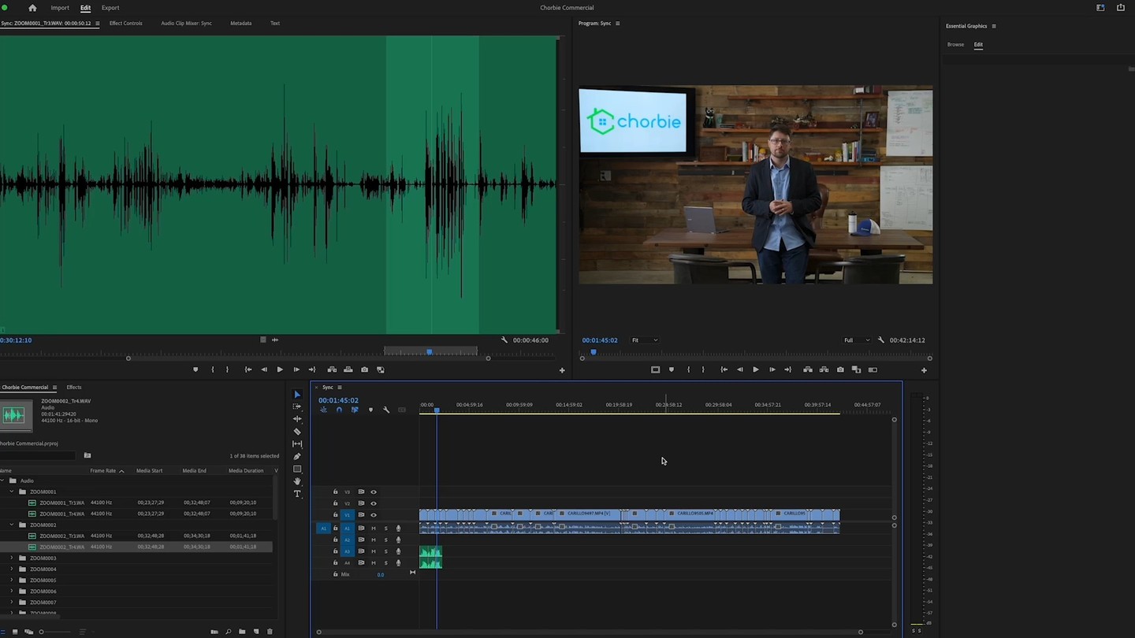Screen dimensions: 1135x638
Task: Solo audio track A3
Action: pyautogui.click(x=386, y=551)
